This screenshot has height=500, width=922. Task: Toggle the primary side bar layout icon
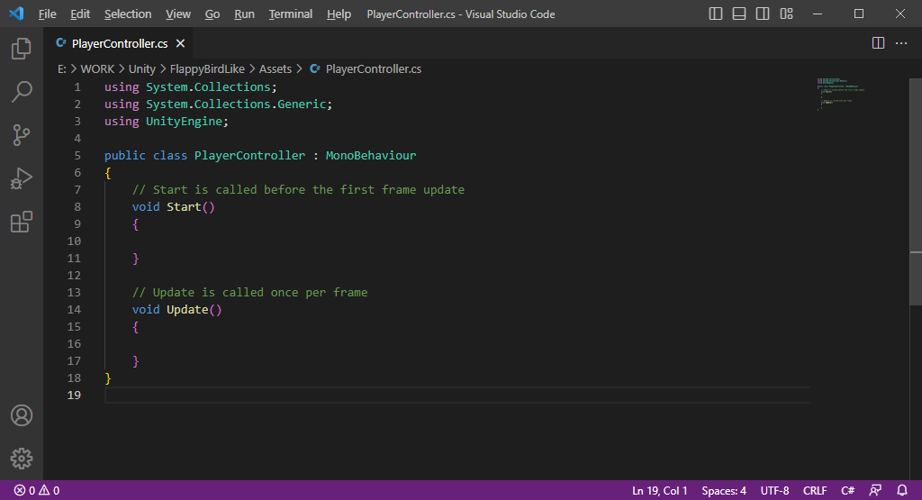(x=716, y=14)
